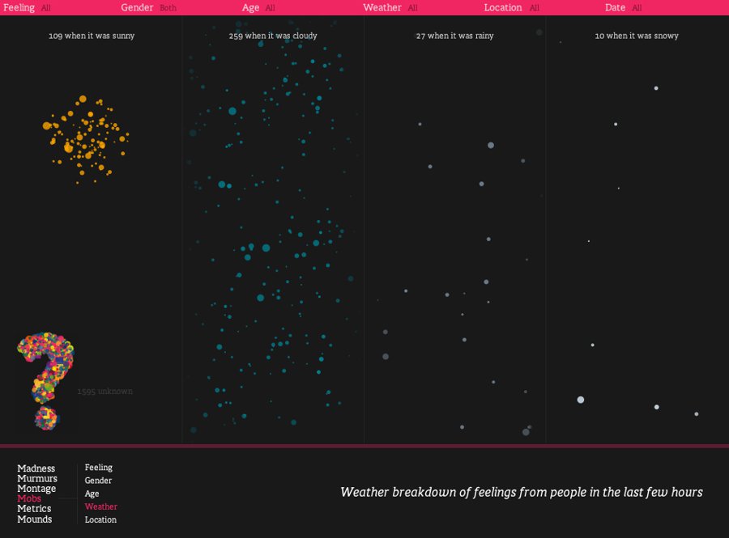729x538 pixels.
Task: Select the Montage movement
Action: tap(36, 489)
